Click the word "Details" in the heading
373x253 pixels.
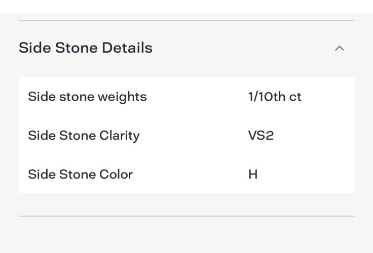point(127,48)
